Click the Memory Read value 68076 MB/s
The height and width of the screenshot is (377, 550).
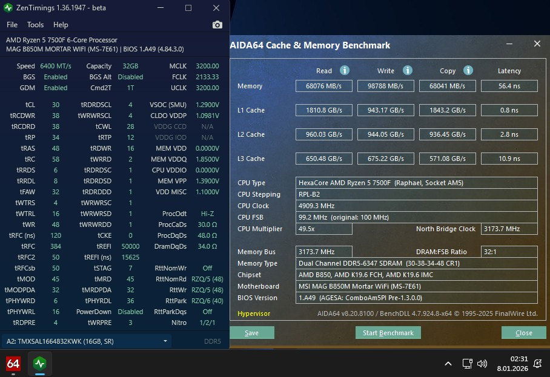[x=323, y=86]
